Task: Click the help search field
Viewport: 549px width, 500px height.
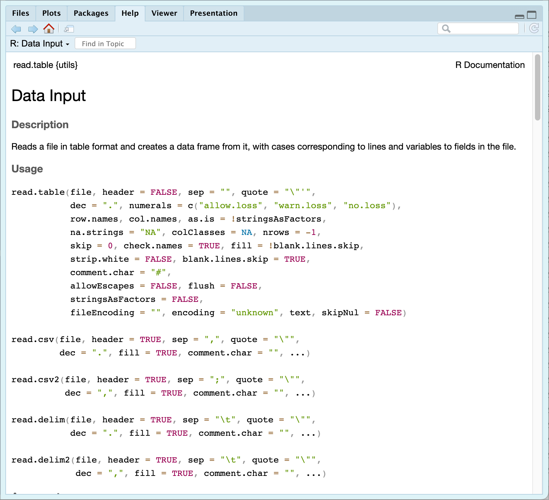Action: coord(478,28)
